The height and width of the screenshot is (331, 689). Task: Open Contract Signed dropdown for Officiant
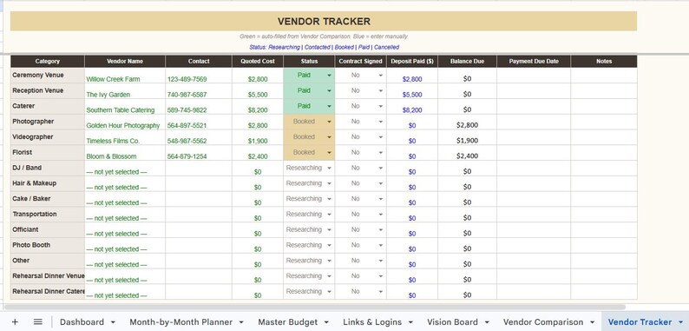tap(381, 229)
